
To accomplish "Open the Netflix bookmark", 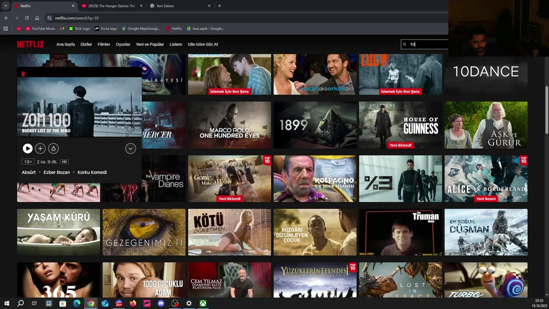I will point(174,29).
